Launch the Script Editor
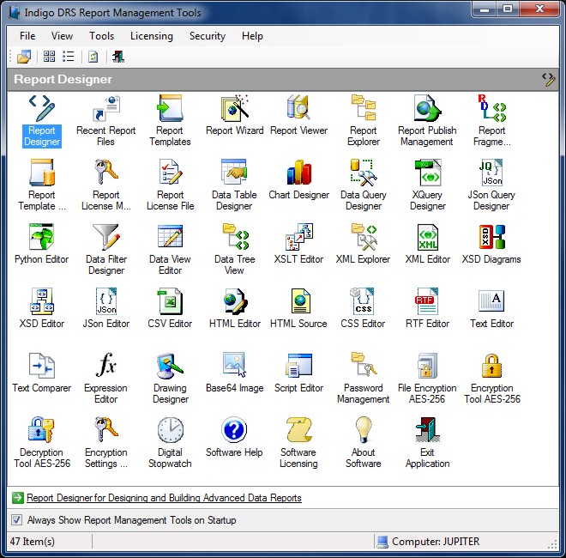 pos(298,373)
